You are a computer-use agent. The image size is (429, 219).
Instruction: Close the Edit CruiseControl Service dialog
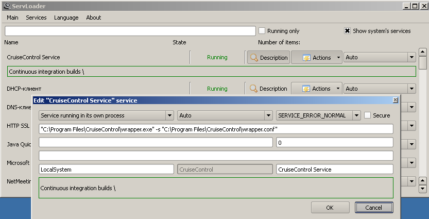click(396, 100)
